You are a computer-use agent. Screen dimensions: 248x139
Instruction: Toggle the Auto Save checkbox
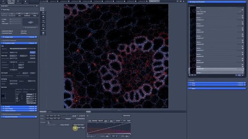tap(20, 31)
